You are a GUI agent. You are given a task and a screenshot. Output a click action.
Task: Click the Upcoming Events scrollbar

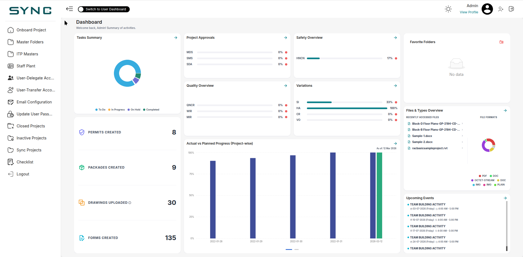(x=507, y=226)
